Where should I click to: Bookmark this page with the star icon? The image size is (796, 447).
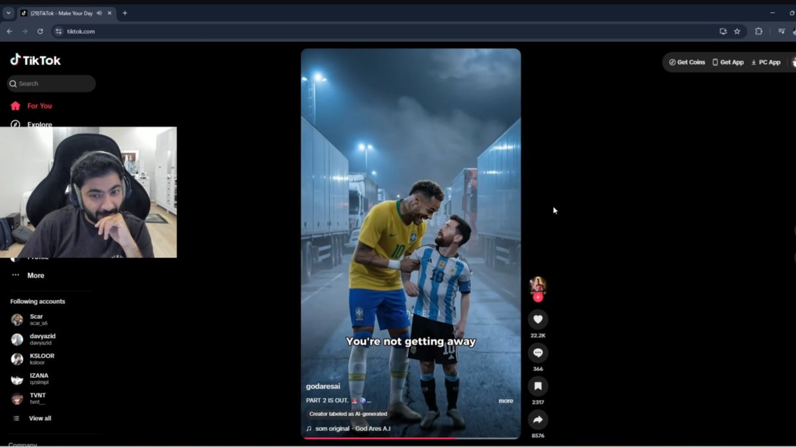coord(737,31)
